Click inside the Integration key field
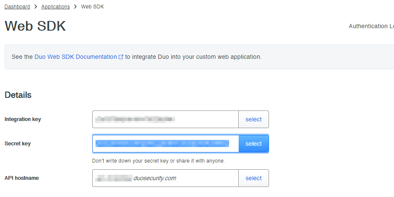Screen dimensions: 394x197 click(165, 119)
